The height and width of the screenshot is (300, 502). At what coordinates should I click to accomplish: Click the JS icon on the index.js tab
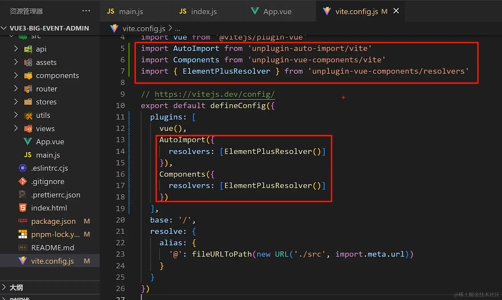(183, 11)
